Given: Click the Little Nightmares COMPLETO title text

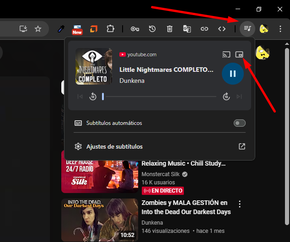Looking at the screenshot, I should (x=166, y=70).
